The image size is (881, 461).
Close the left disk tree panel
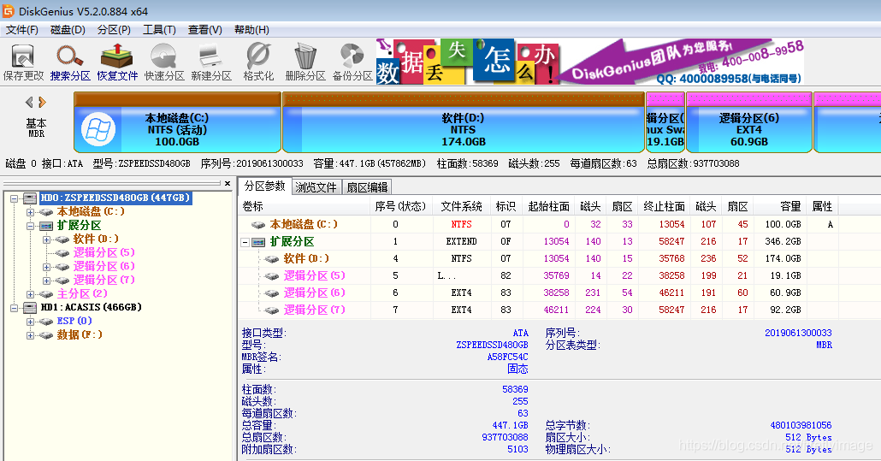click(227, 184)
